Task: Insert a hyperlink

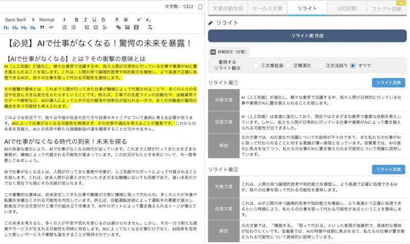Action: (118, 27)
